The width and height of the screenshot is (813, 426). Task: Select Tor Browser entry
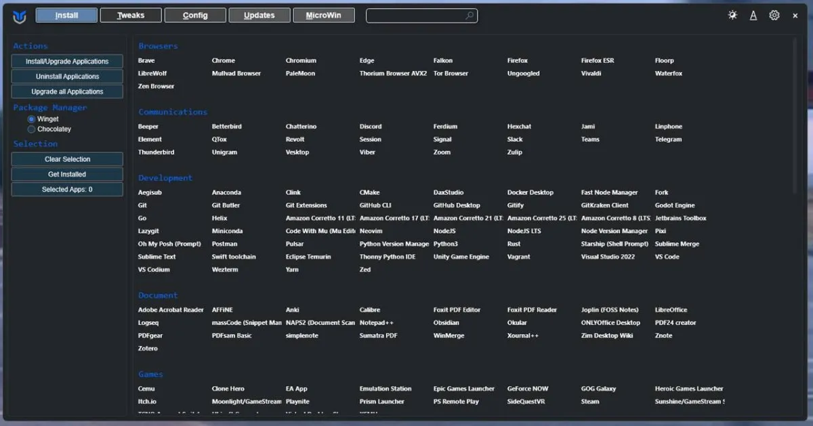pyautogui.click(x=451, y=74)
